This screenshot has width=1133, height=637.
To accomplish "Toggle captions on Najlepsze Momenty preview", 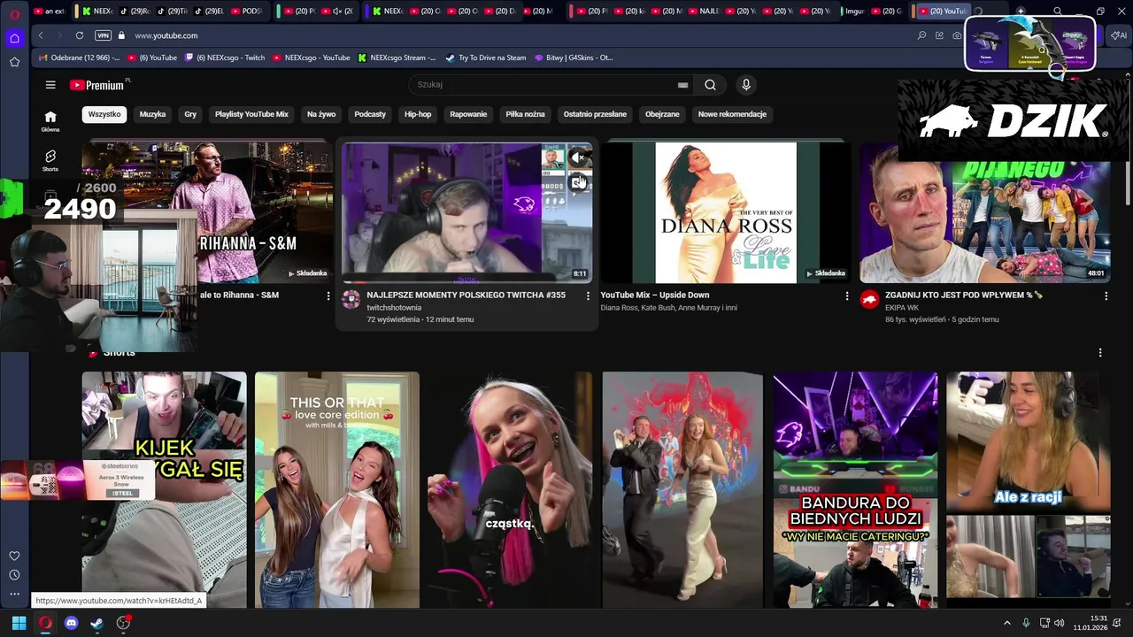I will pos(578,182).
